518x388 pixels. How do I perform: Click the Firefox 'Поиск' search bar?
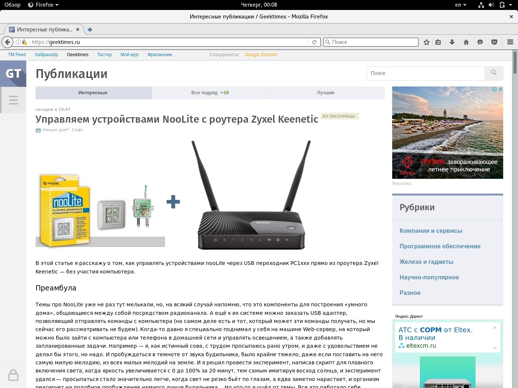(371, 42)
